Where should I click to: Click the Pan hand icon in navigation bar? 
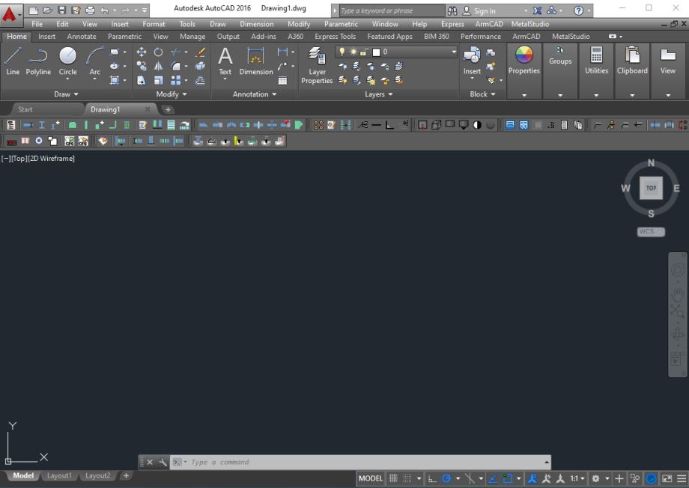[x=678, y=293]
